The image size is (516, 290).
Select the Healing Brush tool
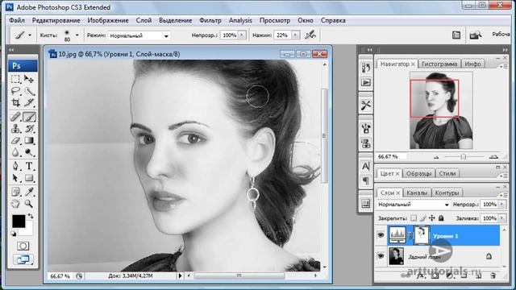click(15, 117)
